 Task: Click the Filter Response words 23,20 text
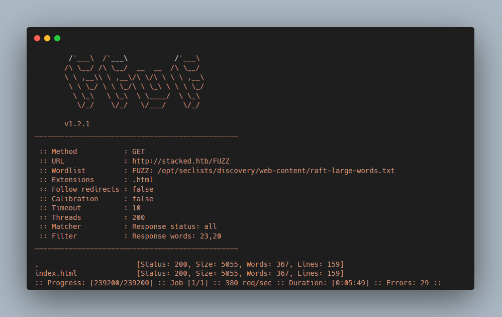click(176, 236)
